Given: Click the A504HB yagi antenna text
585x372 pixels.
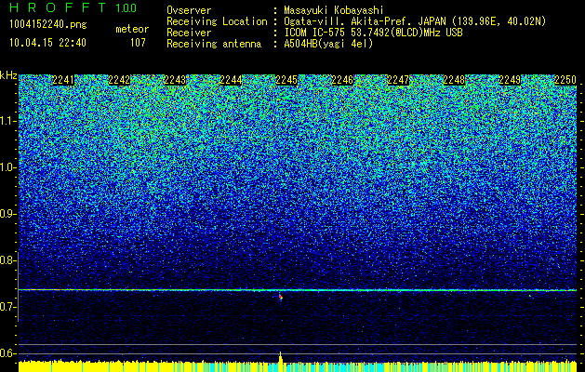Looking at the screenshot, I should (328, 44).
